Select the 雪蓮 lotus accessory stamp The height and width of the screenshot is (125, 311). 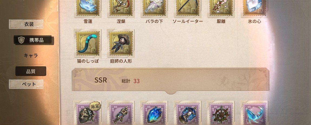tap(87, 8)
